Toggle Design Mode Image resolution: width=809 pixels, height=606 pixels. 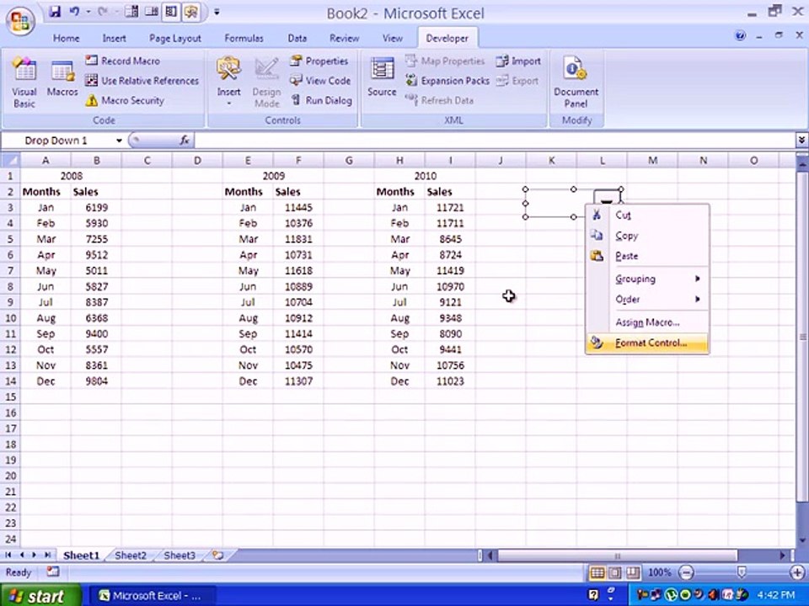[267, 82]
